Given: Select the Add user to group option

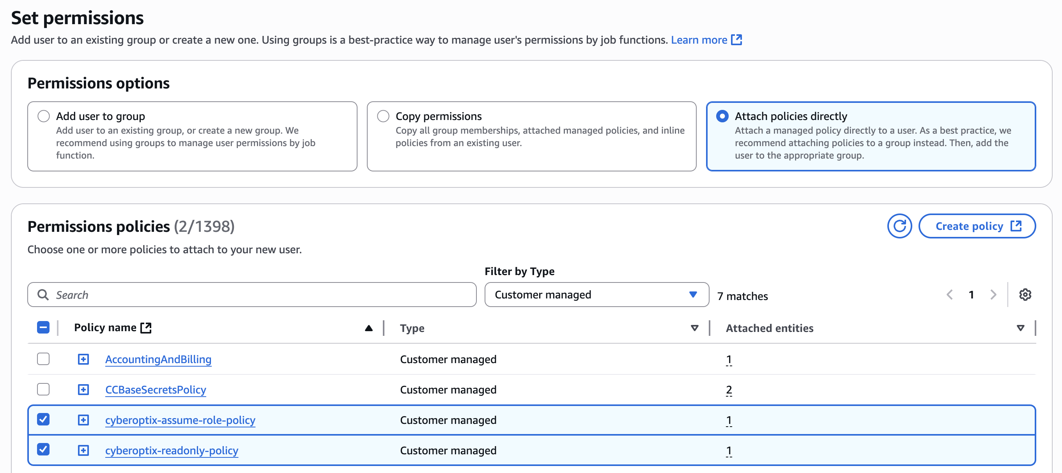Looking at the screenshot, I should [44, 116].
